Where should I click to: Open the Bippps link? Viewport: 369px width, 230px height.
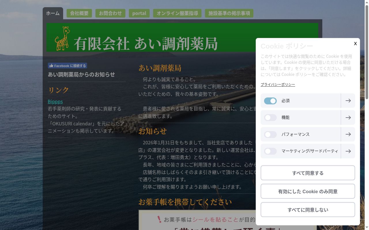(55, 101)
